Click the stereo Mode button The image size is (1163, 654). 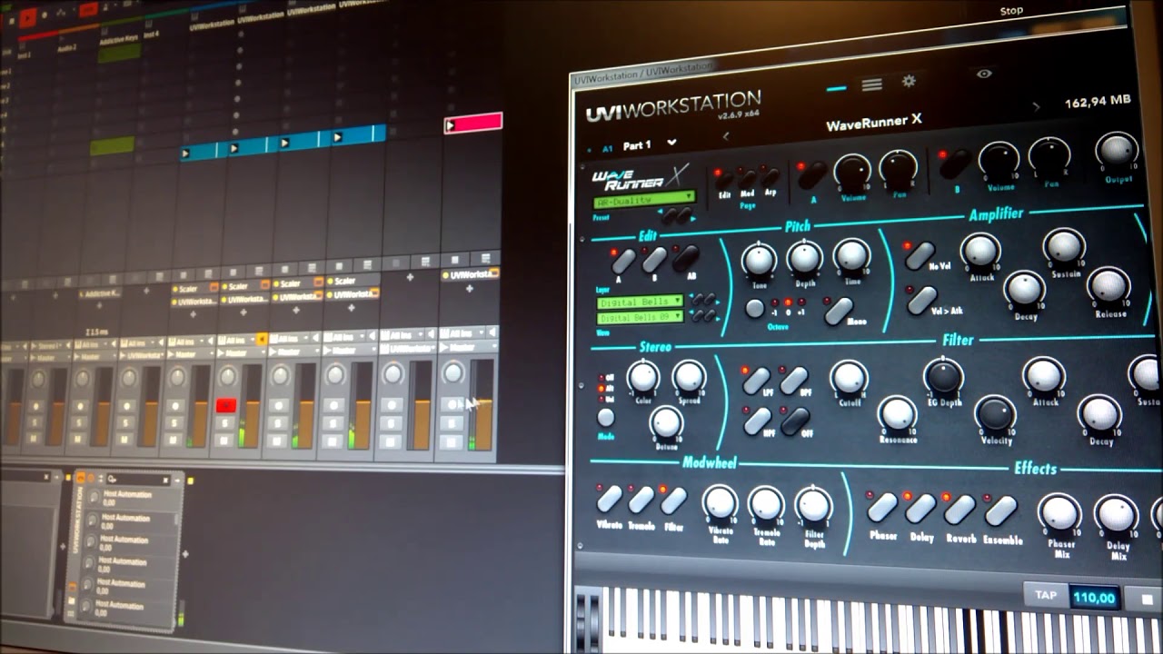point(605,417)
